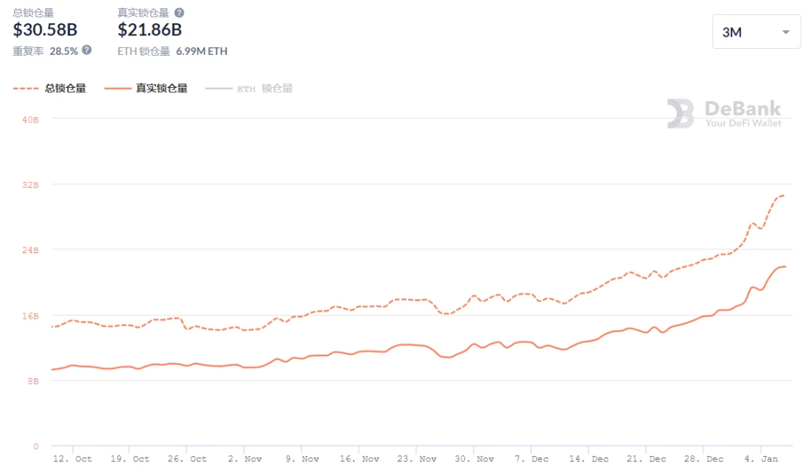811x474 pixels.
Task: Enable the greyed ETH 锁仓量 legend series
Action: point(249,89)
